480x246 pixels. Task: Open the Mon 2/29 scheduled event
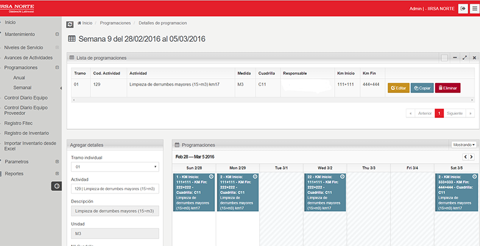(x=238, y=193)
